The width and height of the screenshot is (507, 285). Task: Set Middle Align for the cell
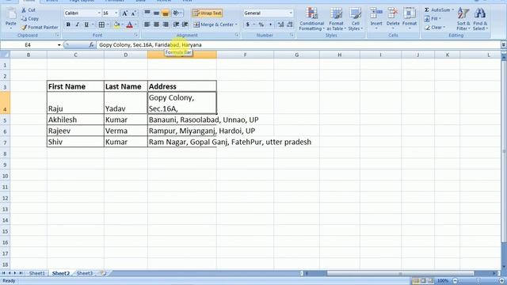(156, 13)
